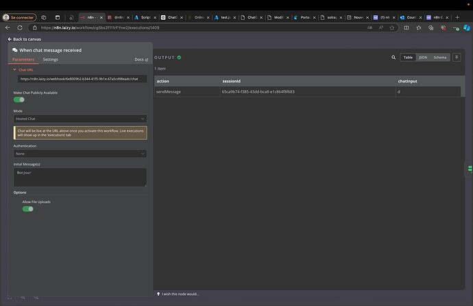Image resolution: width=473 pixels, height=306 pixels.
Task: Click the lightbulb feedback icon
Action: pos(158,294)
